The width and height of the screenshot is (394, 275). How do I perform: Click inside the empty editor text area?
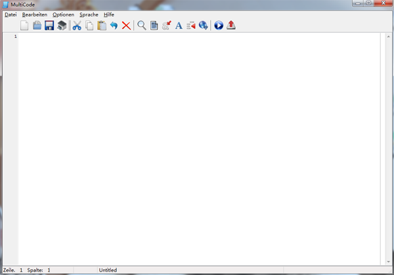tap(197, 145)
